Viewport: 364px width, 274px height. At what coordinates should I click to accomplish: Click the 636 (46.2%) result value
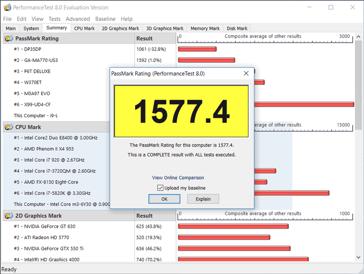point(149,249)
